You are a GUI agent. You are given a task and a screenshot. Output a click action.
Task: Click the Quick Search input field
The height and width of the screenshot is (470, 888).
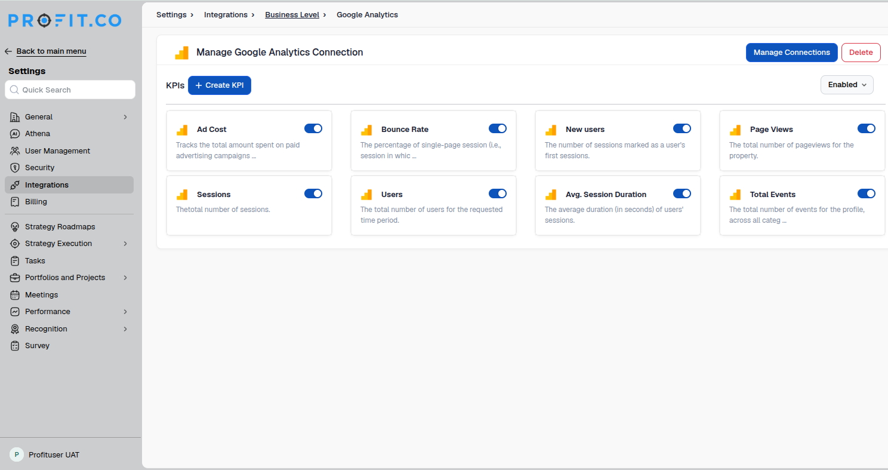[x=70, y=90]
